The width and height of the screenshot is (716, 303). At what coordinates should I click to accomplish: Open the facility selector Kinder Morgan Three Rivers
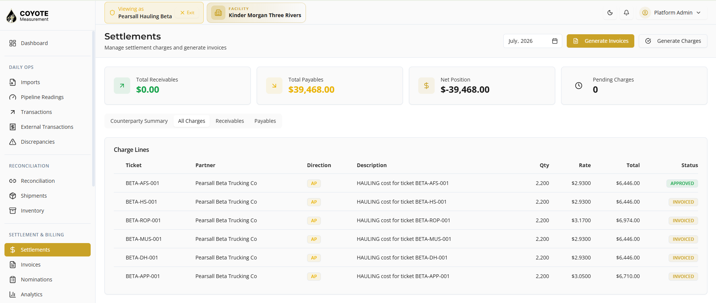tap(256, 13)
